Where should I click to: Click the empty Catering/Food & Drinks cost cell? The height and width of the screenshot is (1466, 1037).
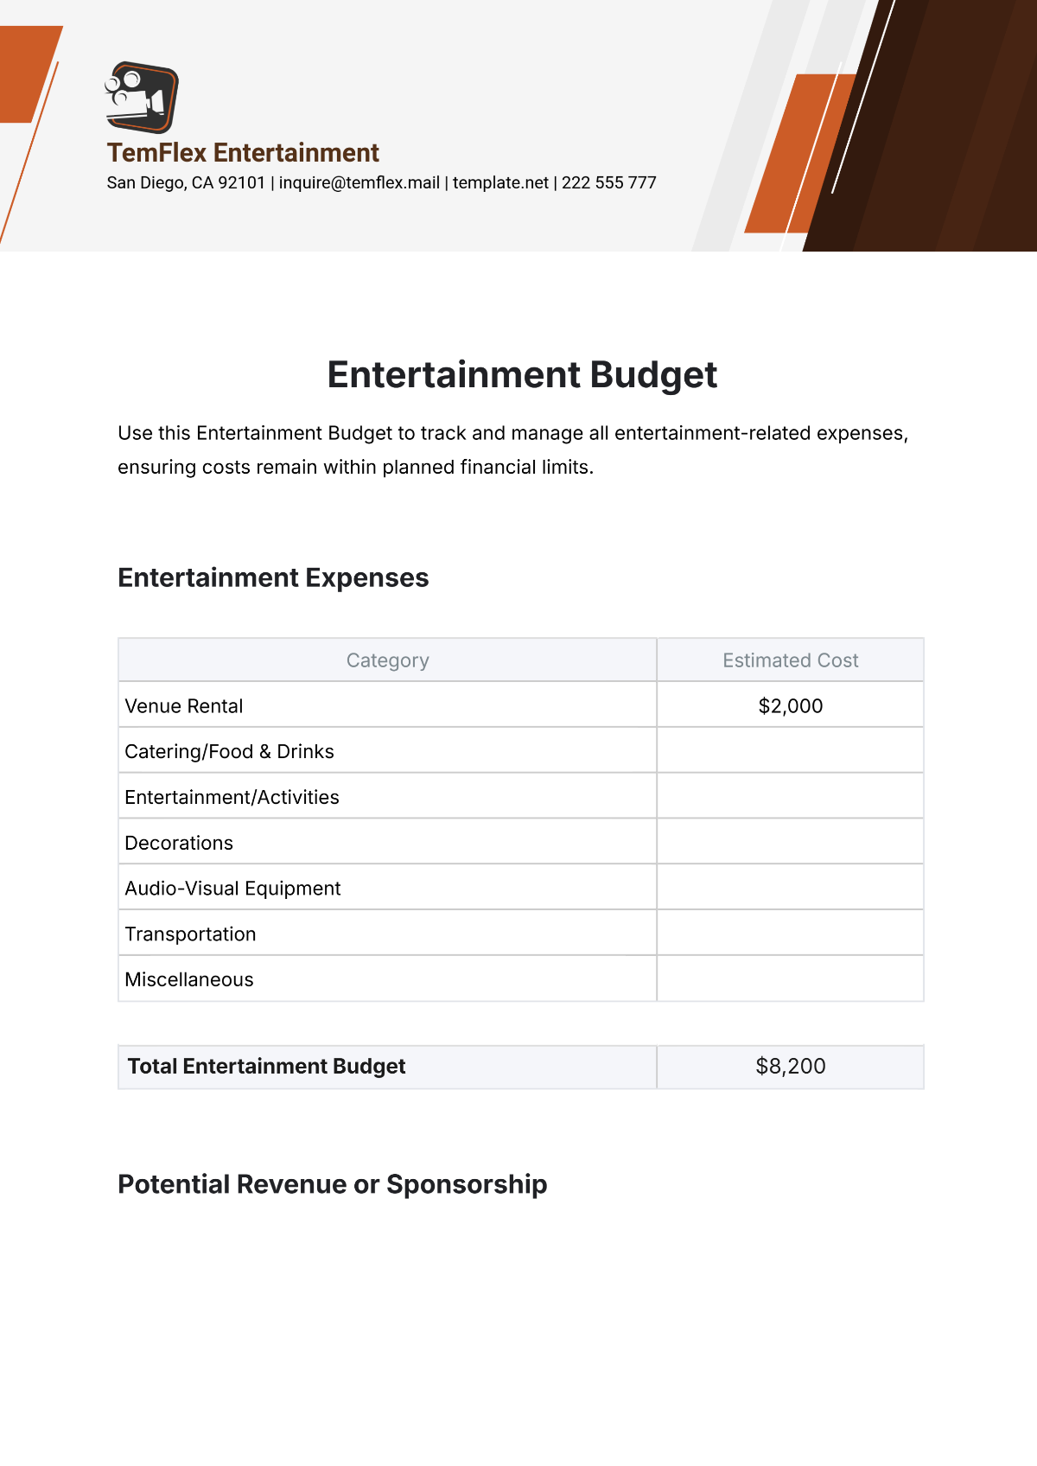coord(790,751)
